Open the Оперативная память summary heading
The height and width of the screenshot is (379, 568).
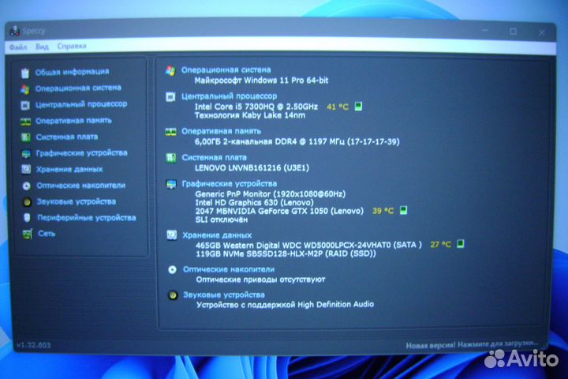point(222,131)
